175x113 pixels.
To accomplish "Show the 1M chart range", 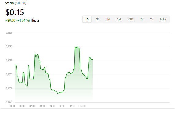I will click(108, 19).
